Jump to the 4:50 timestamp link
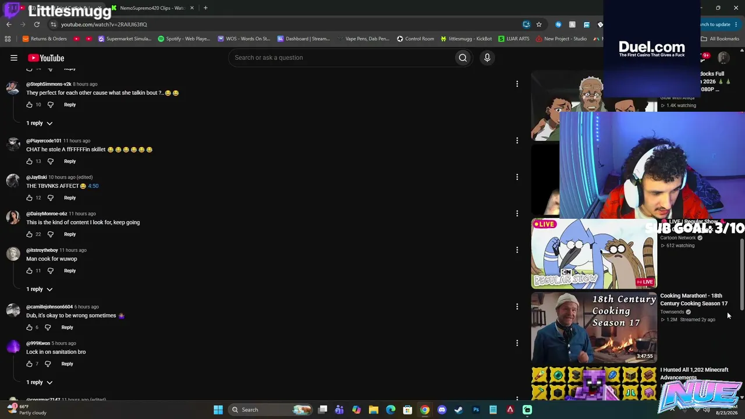 [93, 186]
